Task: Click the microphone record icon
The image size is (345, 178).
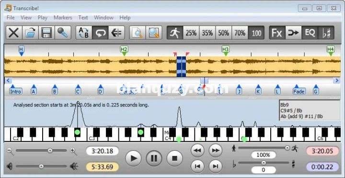Action: [x=63, y=33]
